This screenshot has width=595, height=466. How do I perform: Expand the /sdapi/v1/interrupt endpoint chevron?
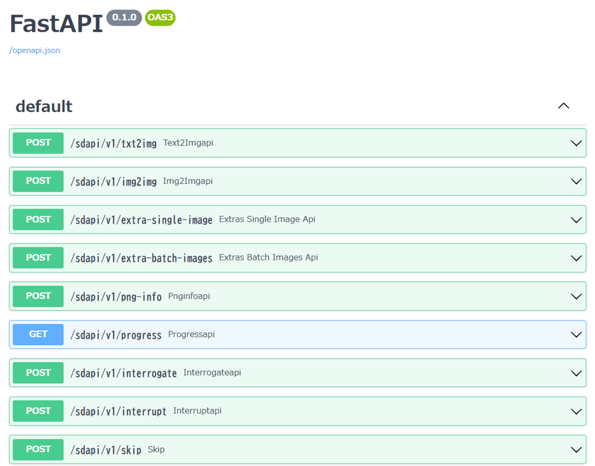(x=576, y=411)
